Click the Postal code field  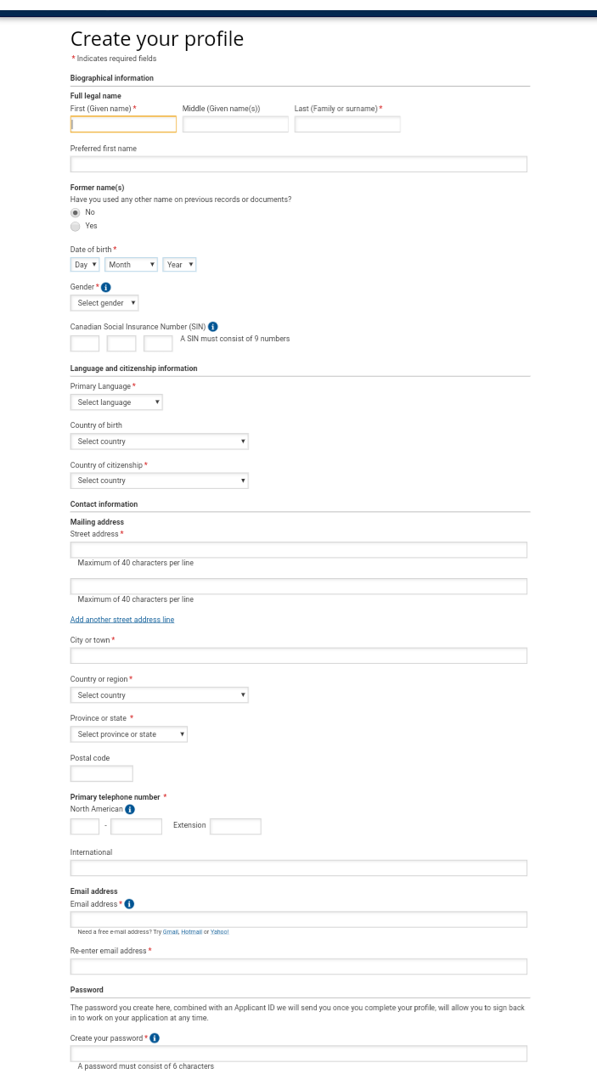102,773
